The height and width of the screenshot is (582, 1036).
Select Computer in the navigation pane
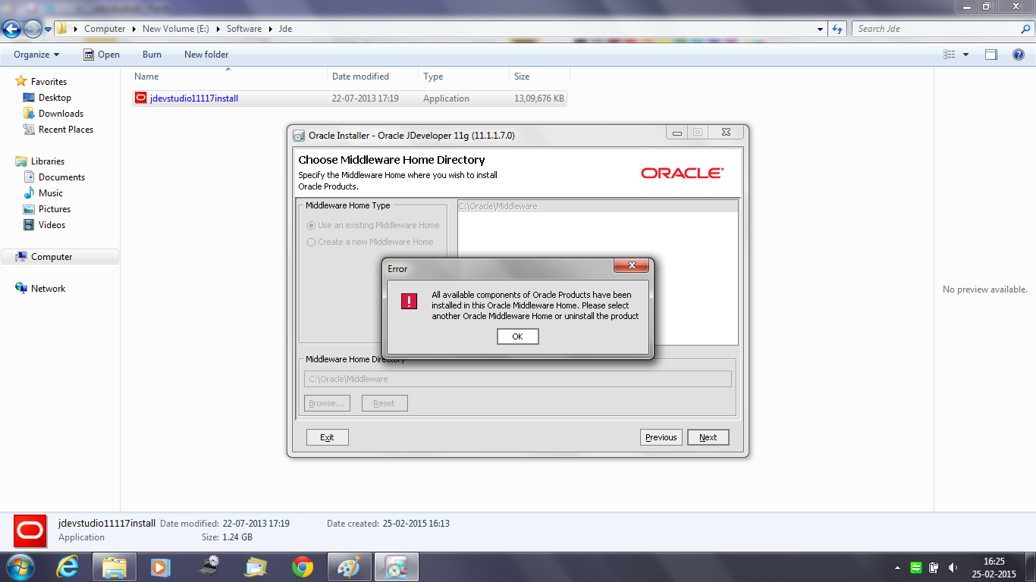(x=60, y=257)
